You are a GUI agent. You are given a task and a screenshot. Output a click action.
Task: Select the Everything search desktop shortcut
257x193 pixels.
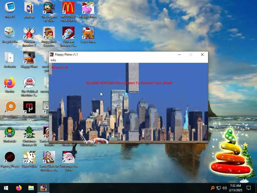click(x=10, y=110)
